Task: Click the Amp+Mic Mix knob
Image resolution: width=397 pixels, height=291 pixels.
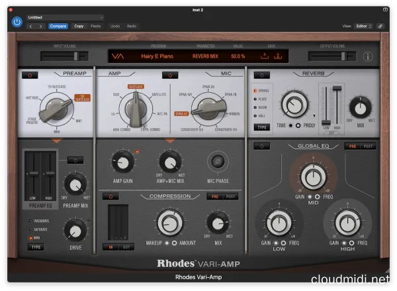Action: (x=170, y=162)
